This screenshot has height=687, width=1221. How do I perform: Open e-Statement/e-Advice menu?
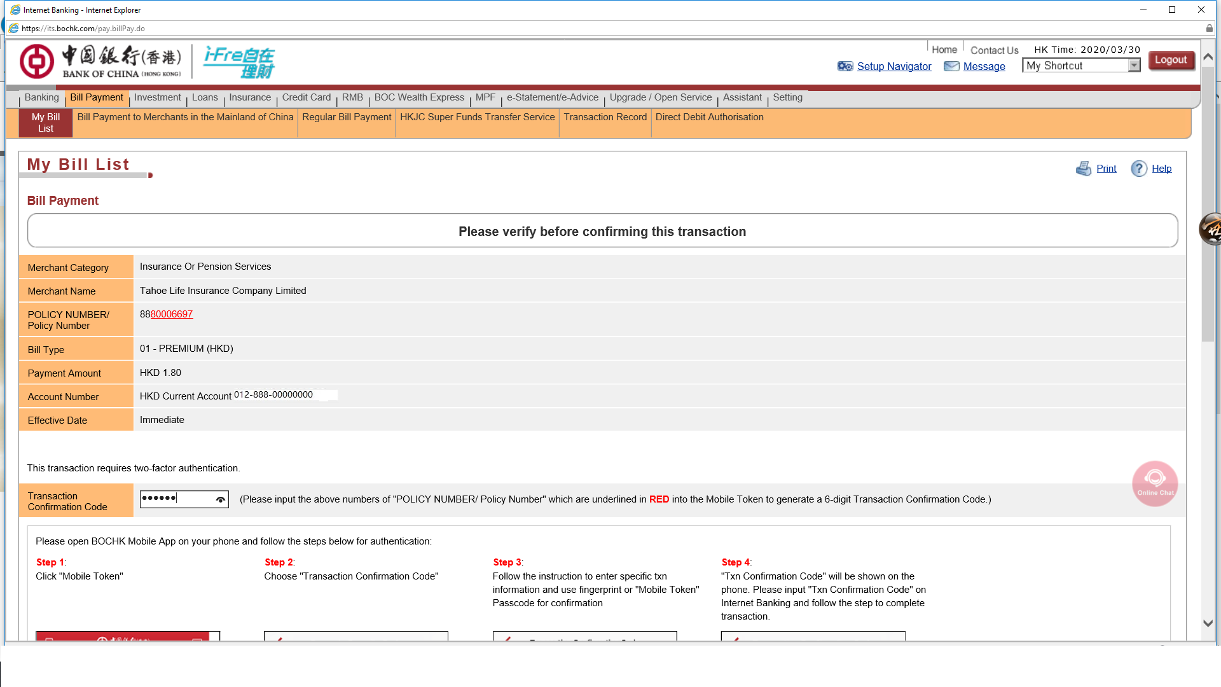click(x=553, y=97)
